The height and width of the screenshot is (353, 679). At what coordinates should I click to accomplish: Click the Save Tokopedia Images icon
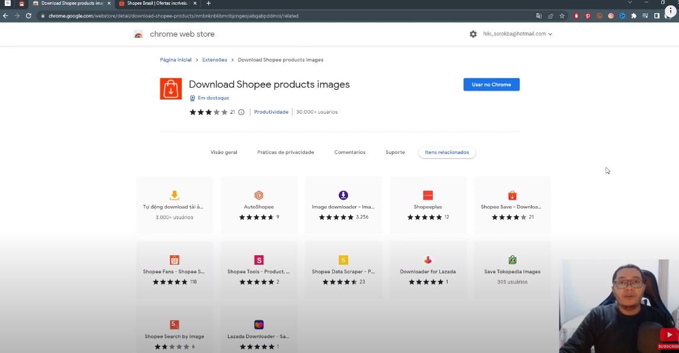512,259
